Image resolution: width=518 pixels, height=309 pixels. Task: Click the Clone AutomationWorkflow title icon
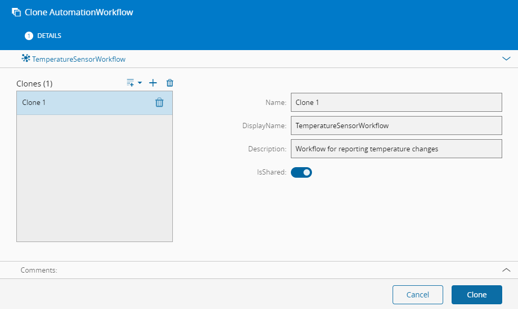pyautogui.click(x=16, y=12)
